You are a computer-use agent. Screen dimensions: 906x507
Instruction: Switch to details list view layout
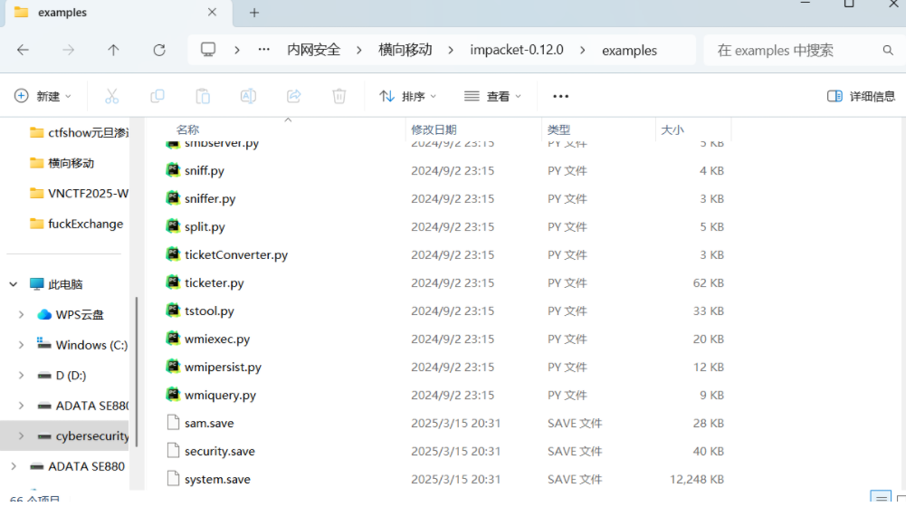pos(881,497)
